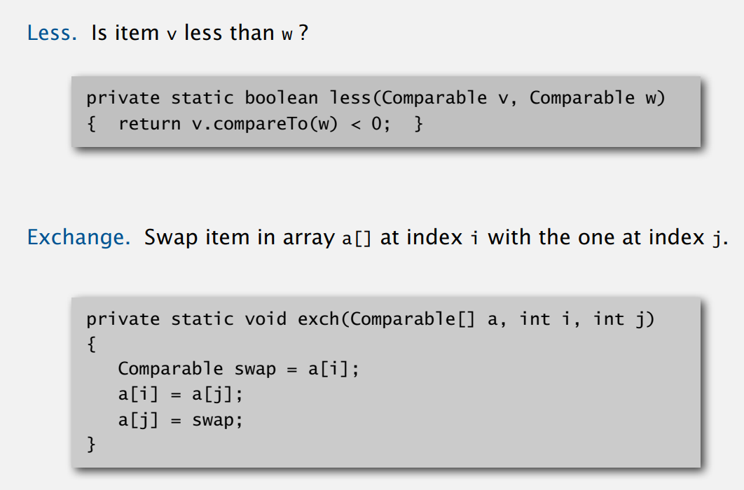
Task: Click the closing brace of the exch method
Action: click(90, 444)
